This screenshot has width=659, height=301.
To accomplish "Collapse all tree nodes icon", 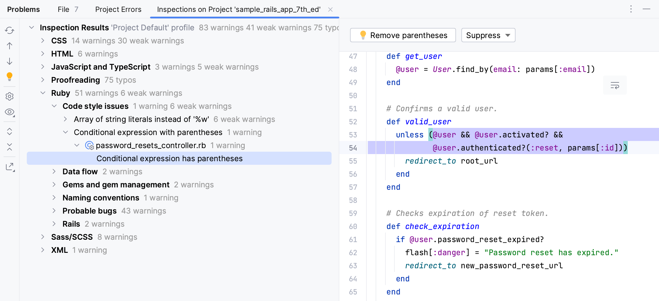I will tap(10, 147).
